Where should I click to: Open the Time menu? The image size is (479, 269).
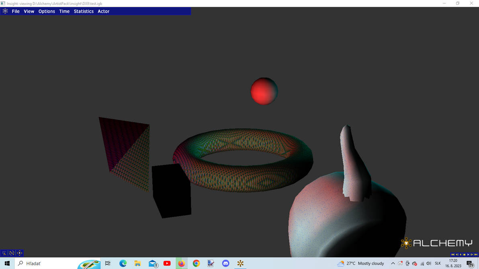[x=64, y=11]
